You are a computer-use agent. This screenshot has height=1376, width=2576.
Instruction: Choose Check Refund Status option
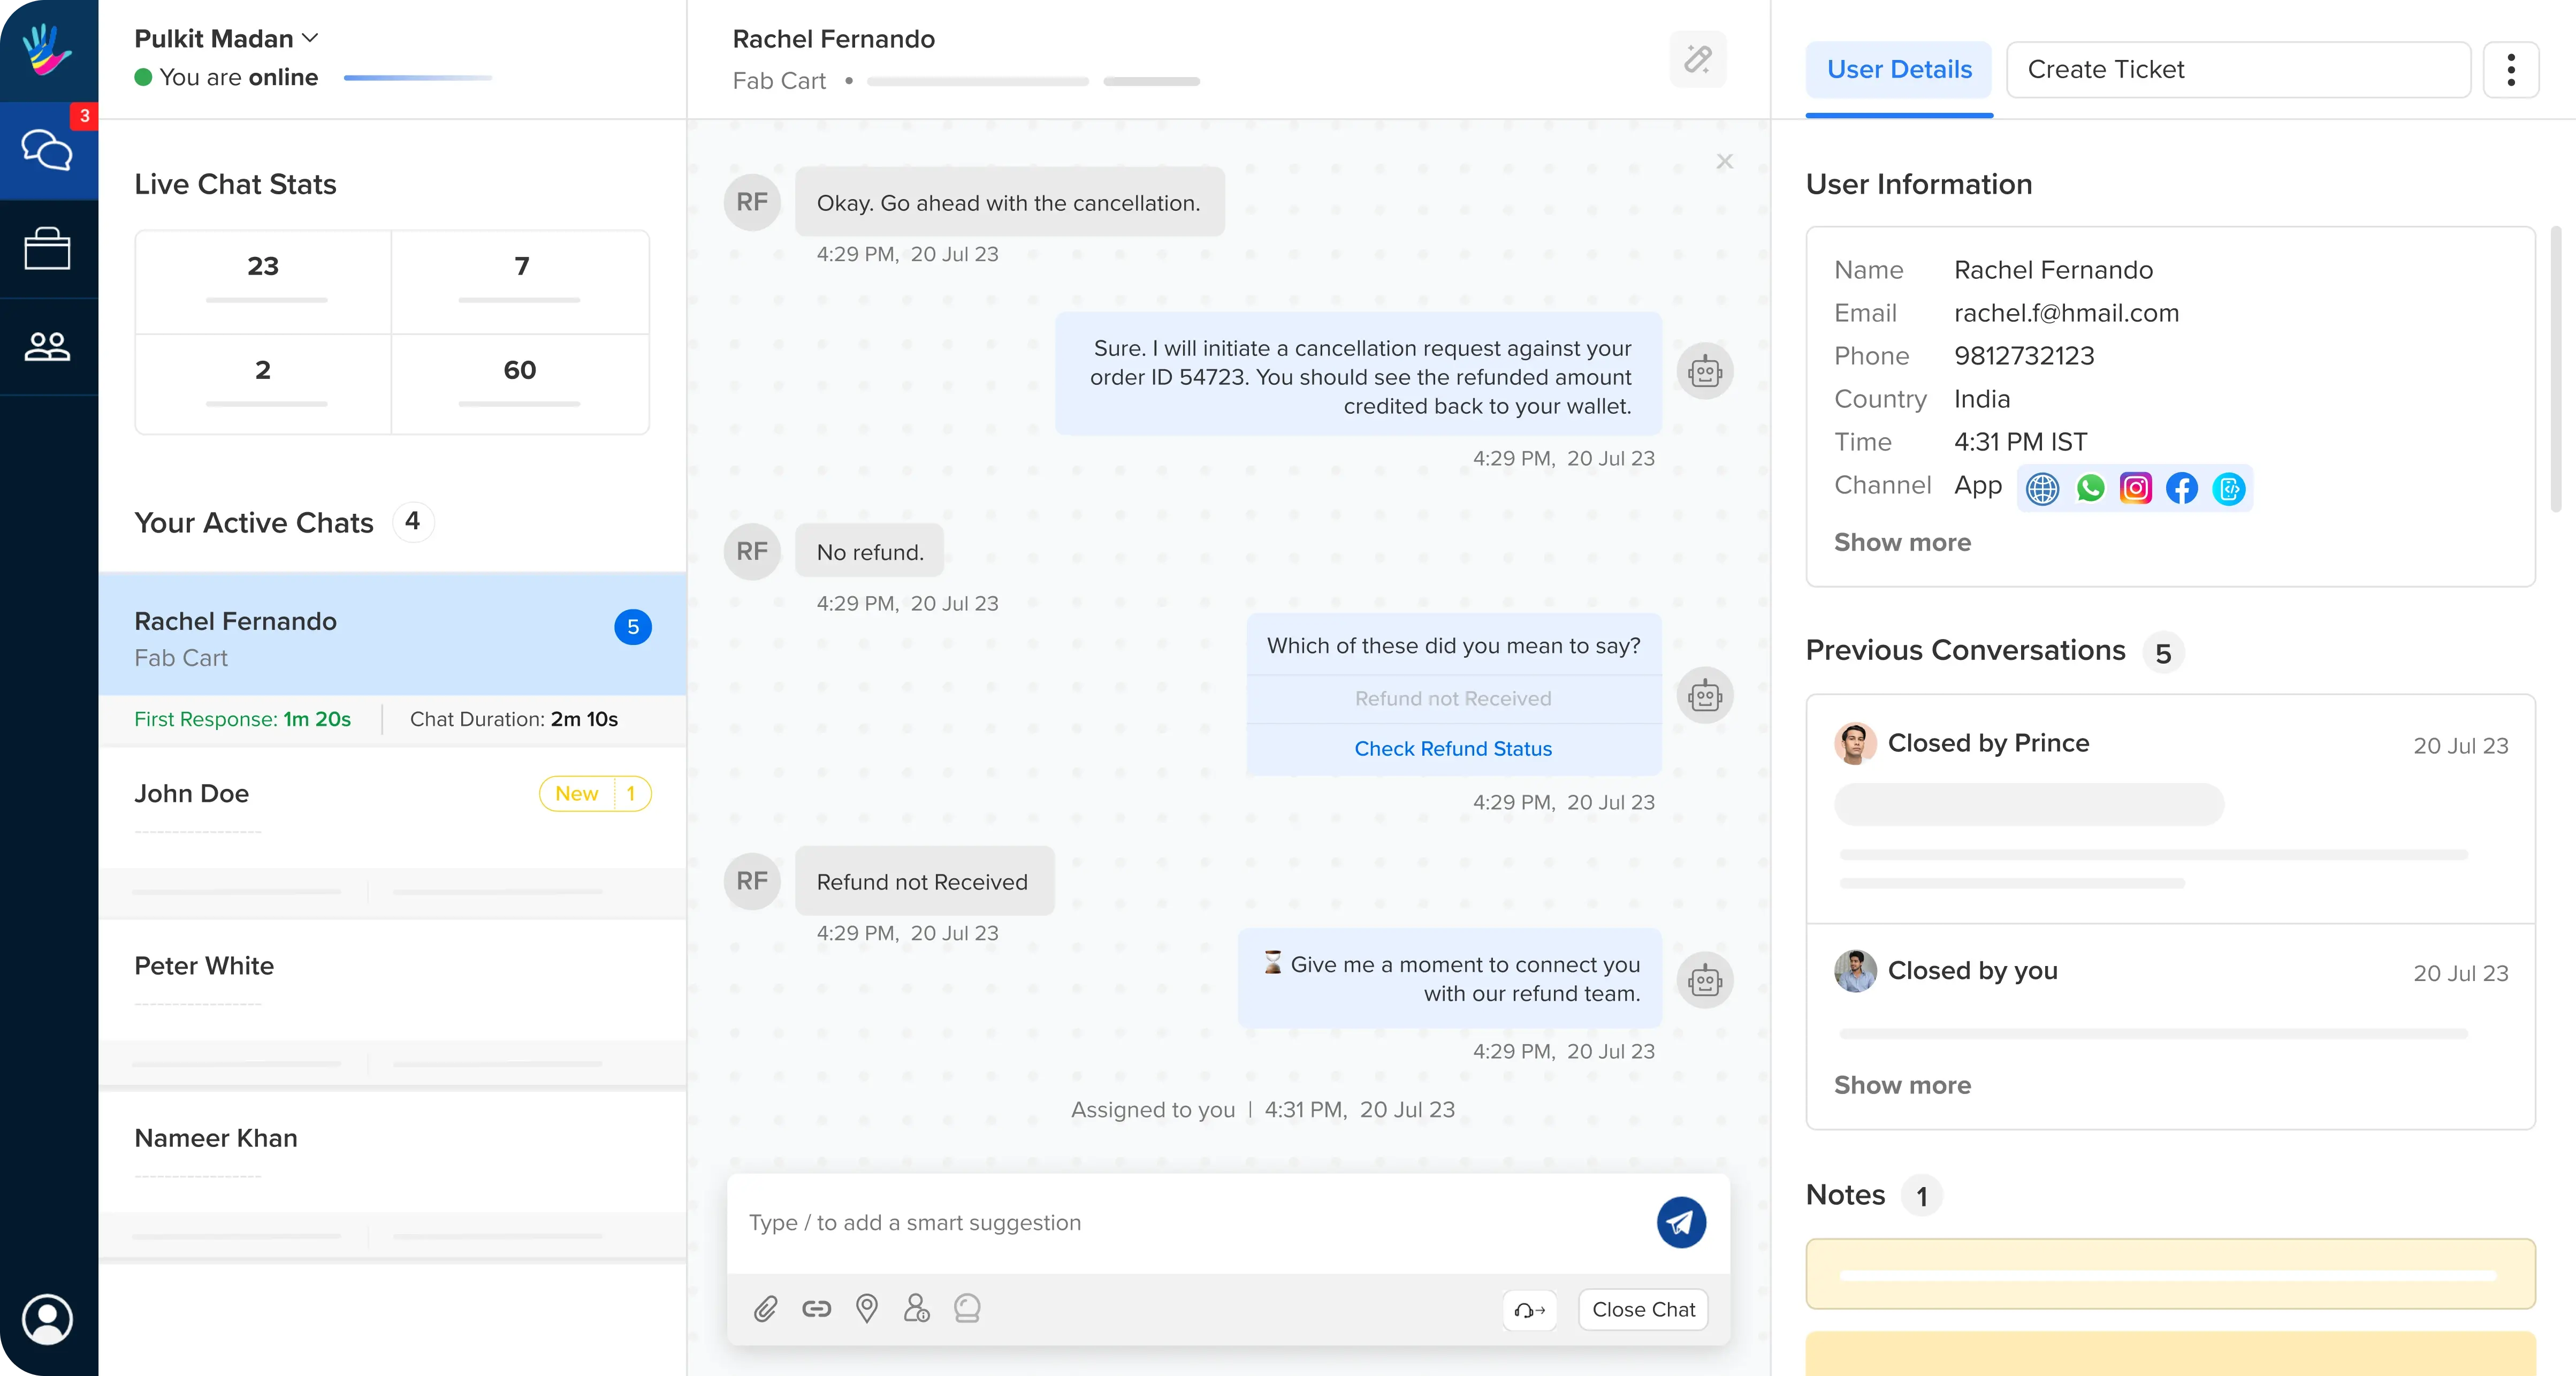click(x=1452, y=749)
